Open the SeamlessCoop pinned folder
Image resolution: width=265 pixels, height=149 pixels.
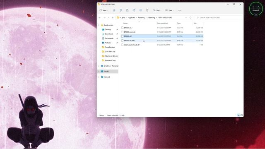pyautogui.click(x=110, y=60)
